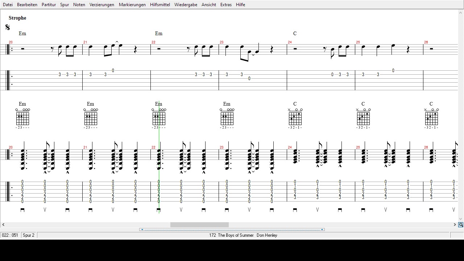Image resolution: width=464 pixels, height=261 pixels.
Task: Open the Bearbeiten menu
Action: 27,5
